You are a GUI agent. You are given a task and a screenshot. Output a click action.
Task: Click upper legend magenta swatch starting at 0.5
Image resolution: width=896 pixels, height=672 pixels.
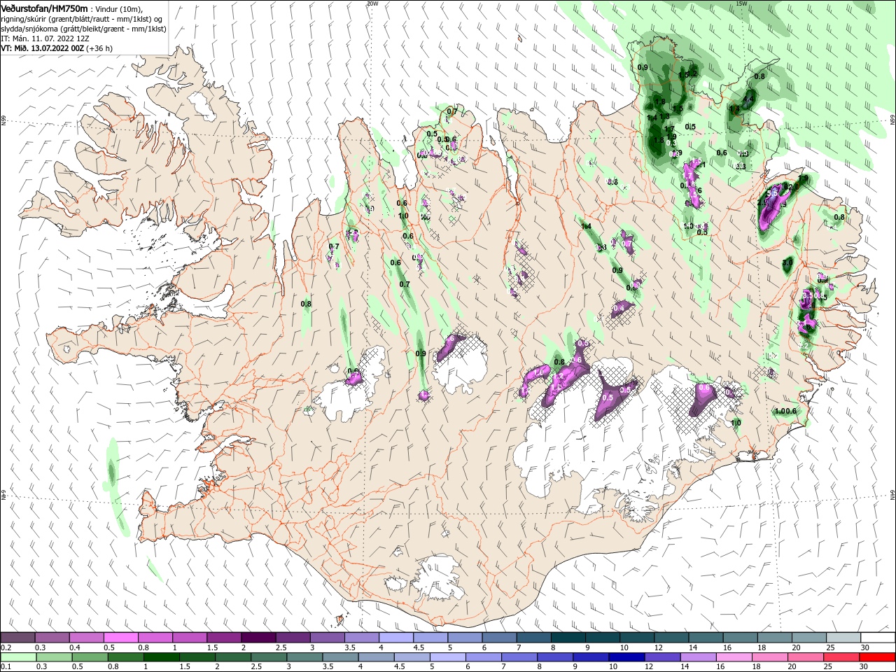[120, 637]
